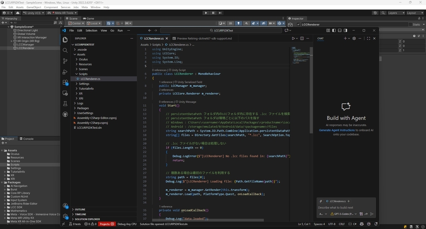This screenshot has width=426, height=229.
Task: Toggle bottom panel layout in VS Code
Action: click(x=340, y=31)
